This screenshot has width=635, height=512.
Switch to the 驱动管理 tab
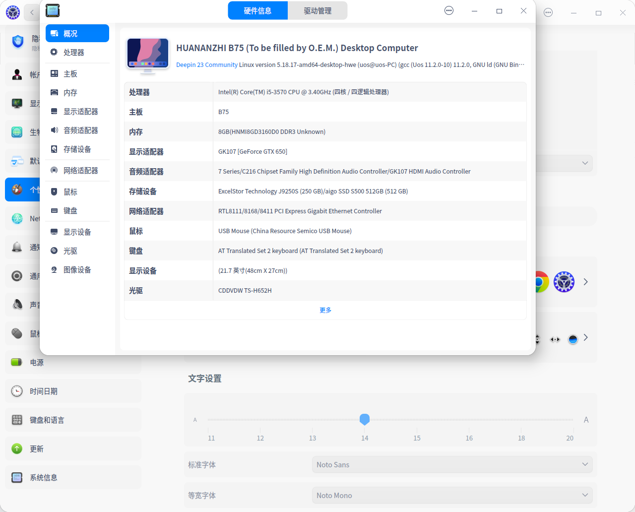click(x=317, y=10)
